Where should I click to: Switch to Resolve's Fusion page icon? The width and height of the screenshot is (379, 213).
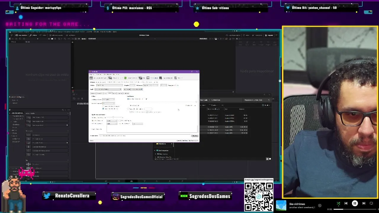(x=145, y=181)
